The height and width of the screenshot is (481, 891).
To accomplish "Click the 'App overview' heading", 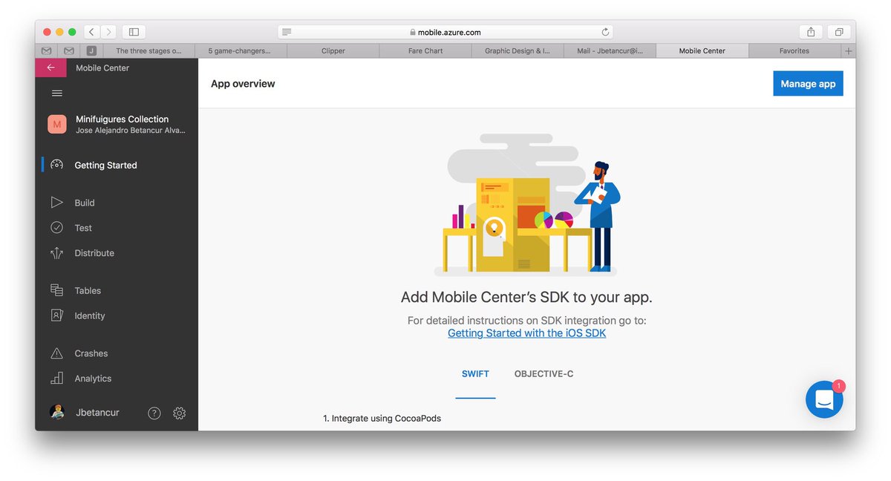I will click(x=243, y=84).
